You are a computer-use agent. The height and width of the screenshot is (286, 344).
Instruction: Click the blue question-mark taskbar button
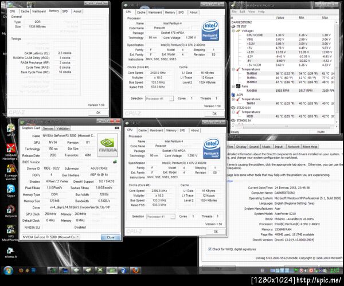[123, 270]
